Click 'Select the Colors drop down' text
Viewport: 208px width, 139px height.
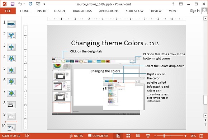[x=165, y=66]
